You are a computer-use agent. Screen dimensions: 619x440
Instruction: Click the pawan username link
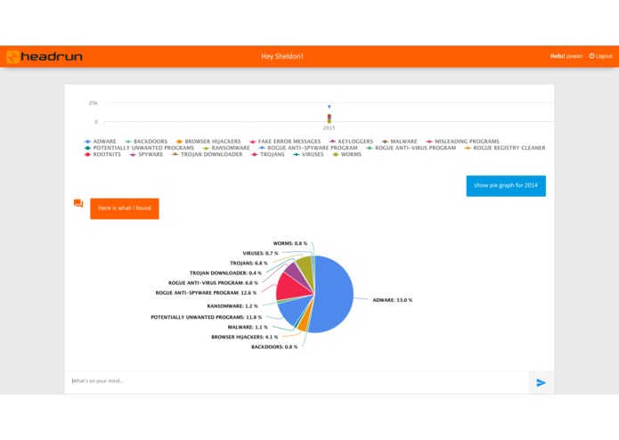pyautogui.click(x=574, y=56)
